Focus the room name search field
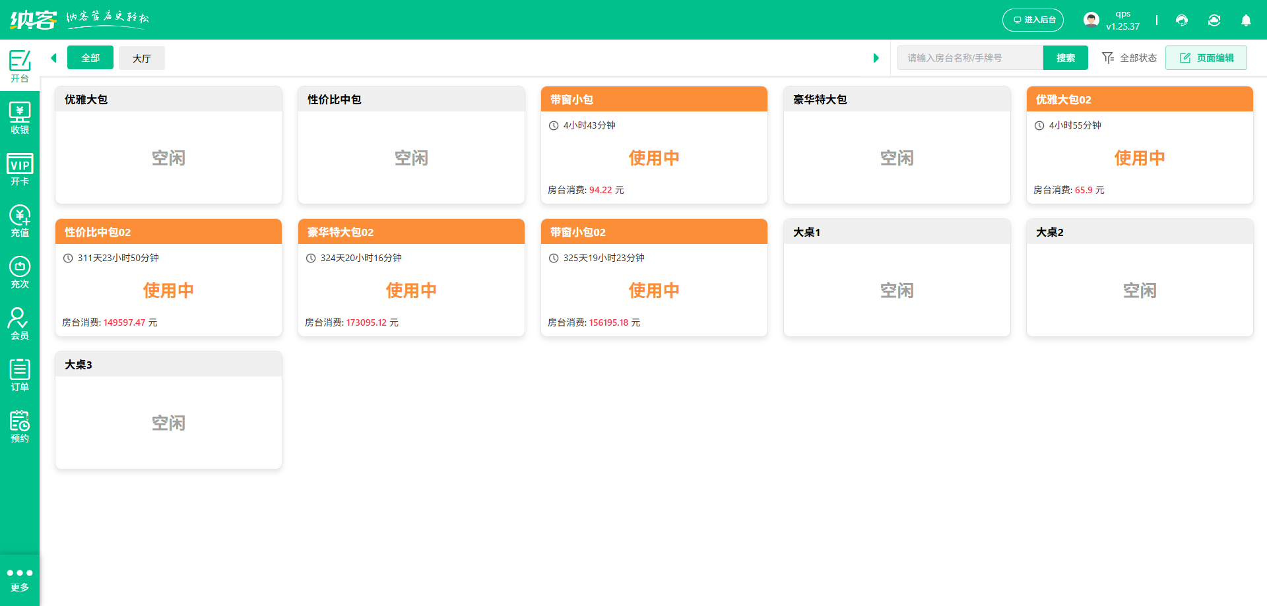This screenshot has height=606, width=1267. pos(970,58)
